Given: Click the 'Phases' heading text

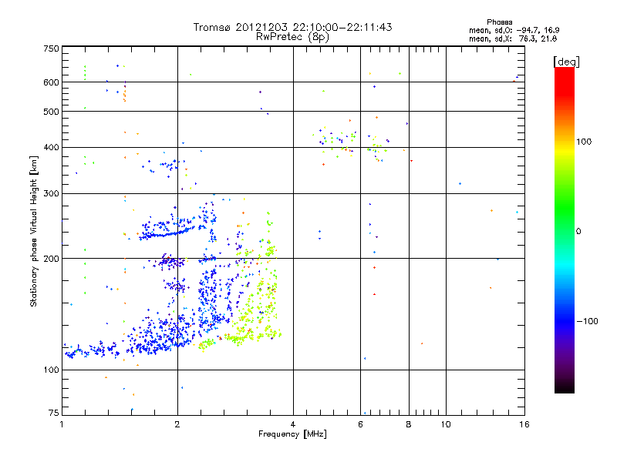Looking at the screenshot, I should click(499, 22).
